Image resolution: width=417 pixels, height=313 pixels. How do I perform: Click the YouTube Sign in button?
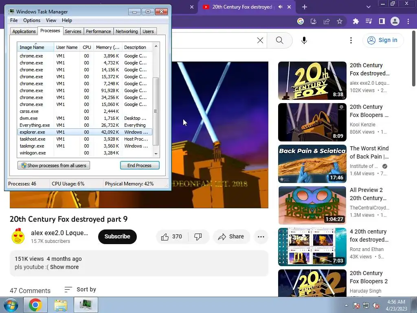point(383,40)
